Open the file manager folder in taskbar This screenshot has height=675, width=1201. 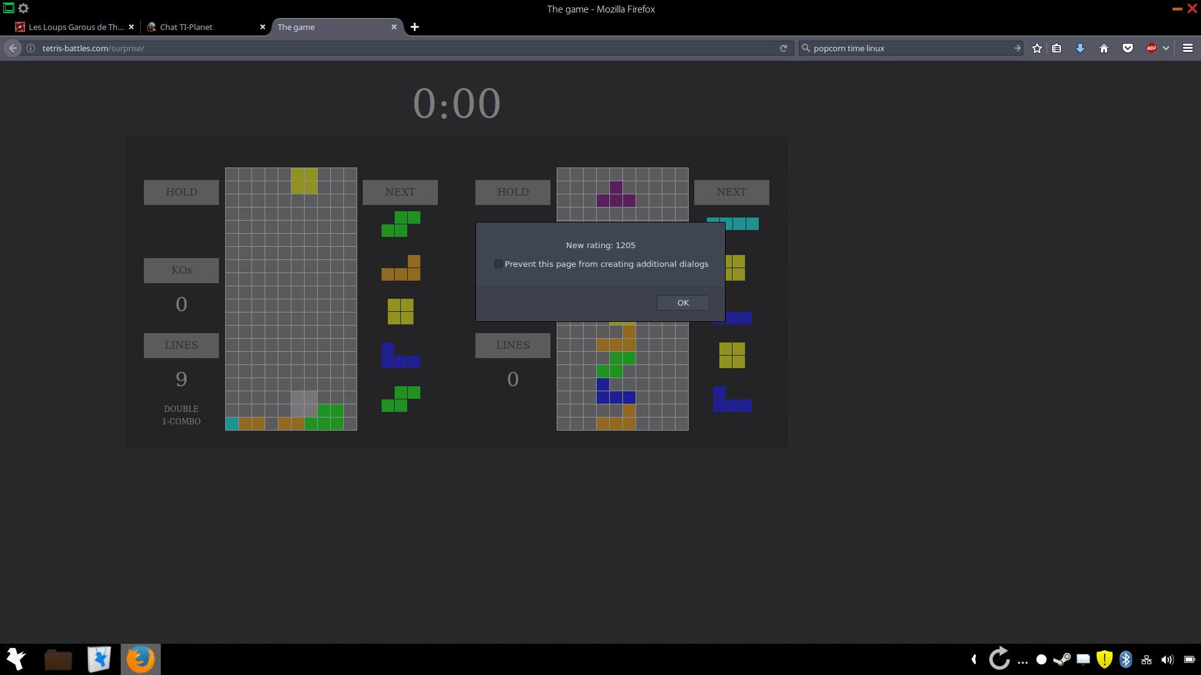(58, 659)
